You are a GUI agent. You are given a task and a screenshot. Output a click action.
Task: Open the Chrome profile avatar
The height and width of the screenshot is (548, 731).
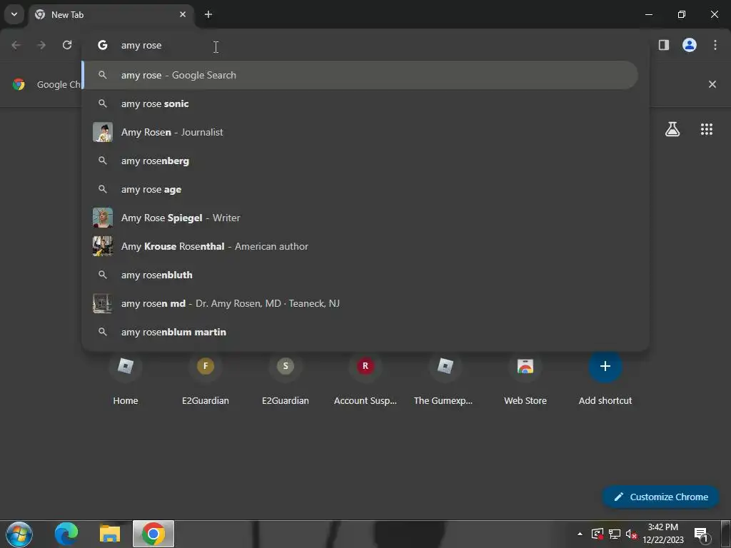[x=690, y=45]
